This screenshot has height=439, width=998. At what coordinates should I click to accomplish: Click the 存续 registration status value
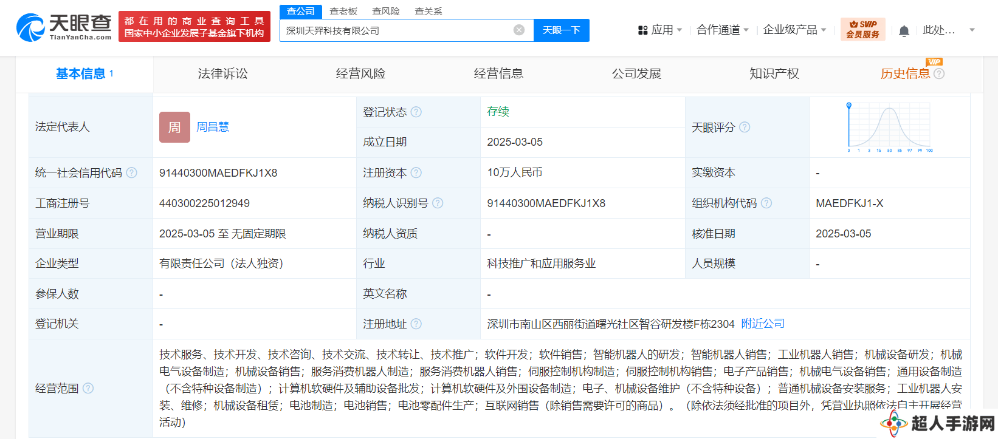coord(498,112)
